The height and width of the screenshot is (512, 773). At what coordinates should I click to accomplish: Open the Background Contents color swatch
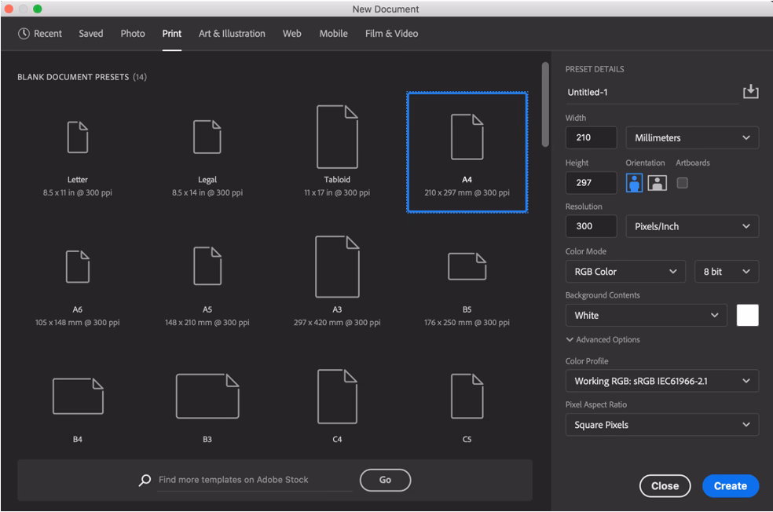coord(747,315)
